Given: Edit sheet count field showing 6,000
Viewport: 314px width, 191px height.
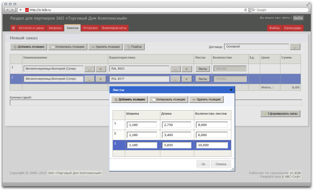Looking at the screenshot, I should click(212, 135).
